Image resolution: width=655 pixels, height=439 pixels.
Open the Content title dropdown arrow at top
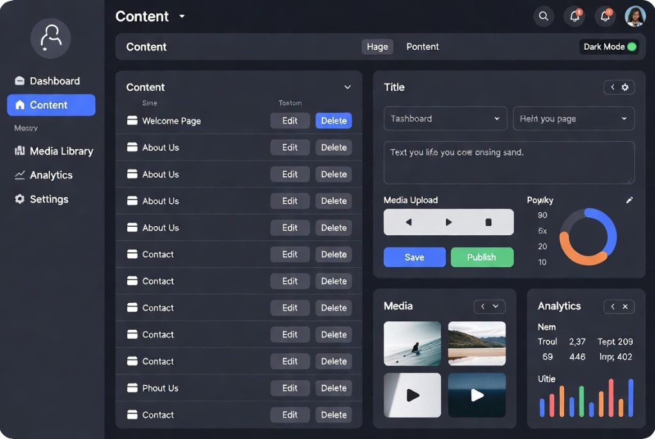[182, 16]
